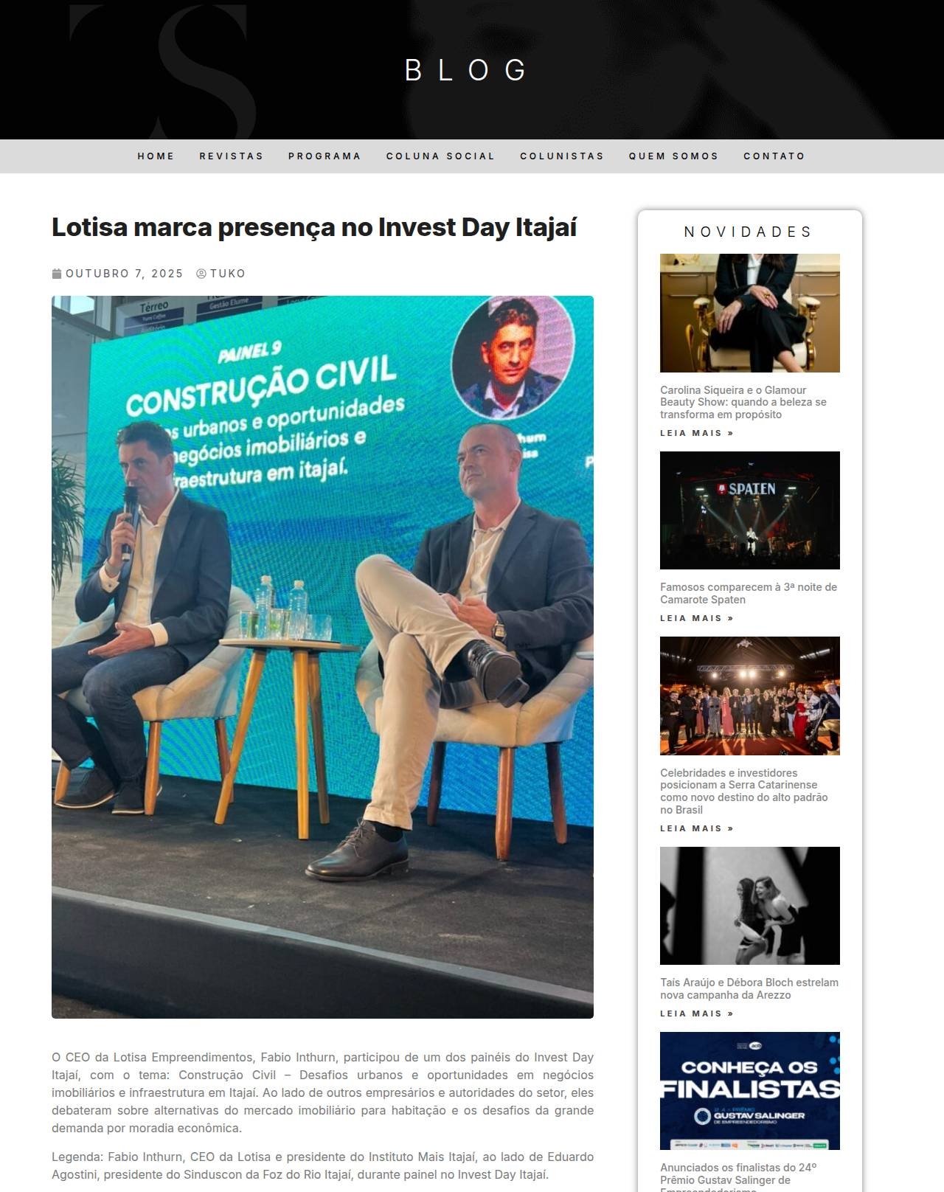The height and width of the screenshot is (1192, 944).
Task: Go to the REVISTAS page
Action: [x=231, y=156]
